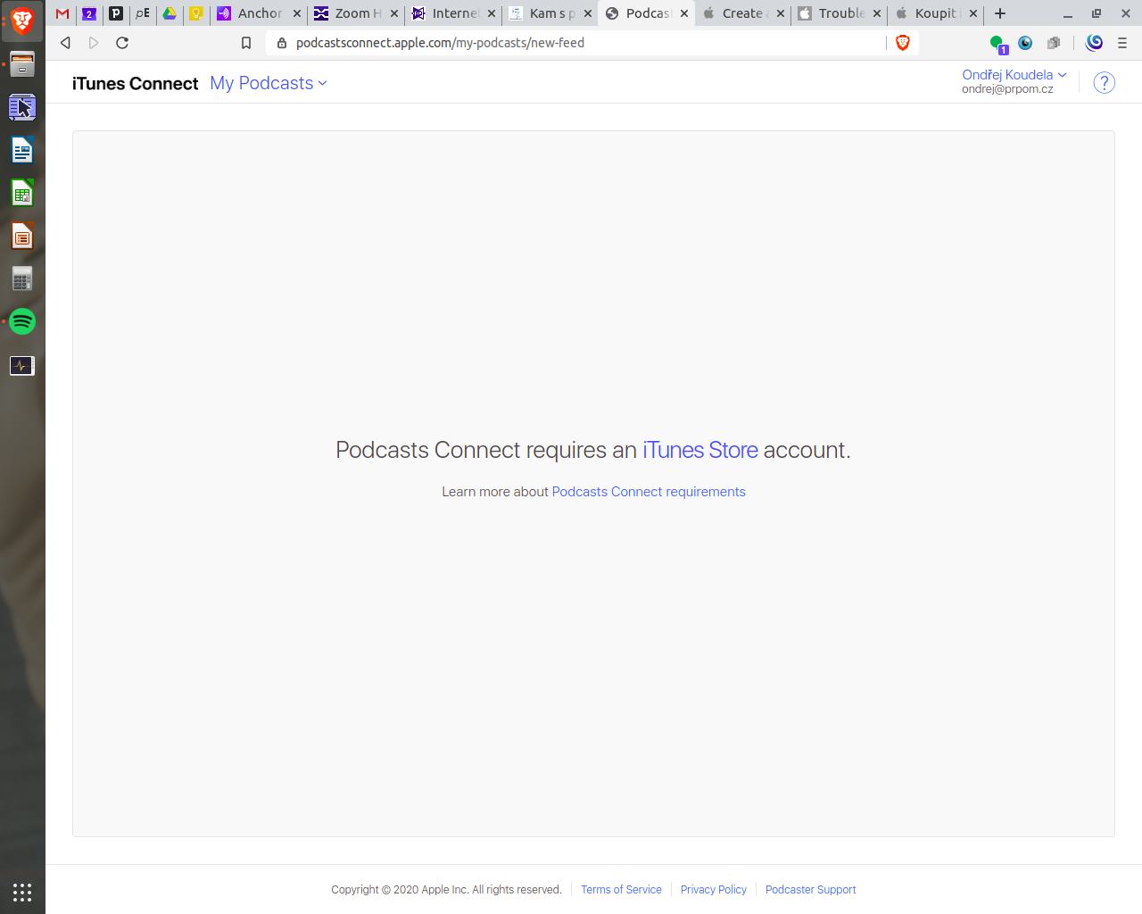Open System Monitor from the dock
The image size is (1142, 914).
pyautogui.click(x=22, y=365)
